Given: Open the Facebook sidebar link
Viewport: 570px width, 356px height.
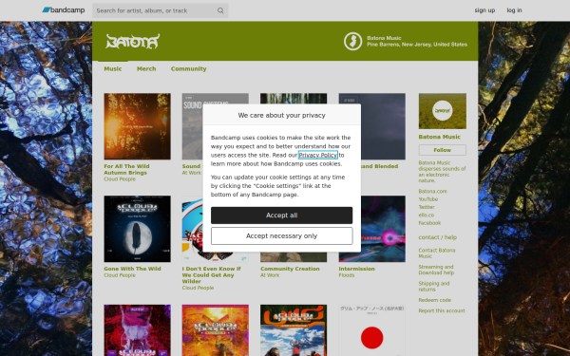Looking at the screenshot, I should click(429, 223).
